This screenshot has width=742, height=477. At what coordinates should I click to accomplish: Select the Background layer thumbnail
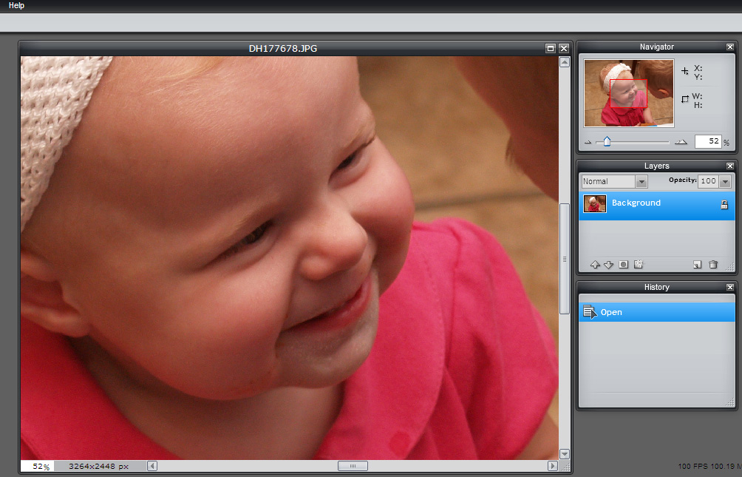[x=595, y=203]
